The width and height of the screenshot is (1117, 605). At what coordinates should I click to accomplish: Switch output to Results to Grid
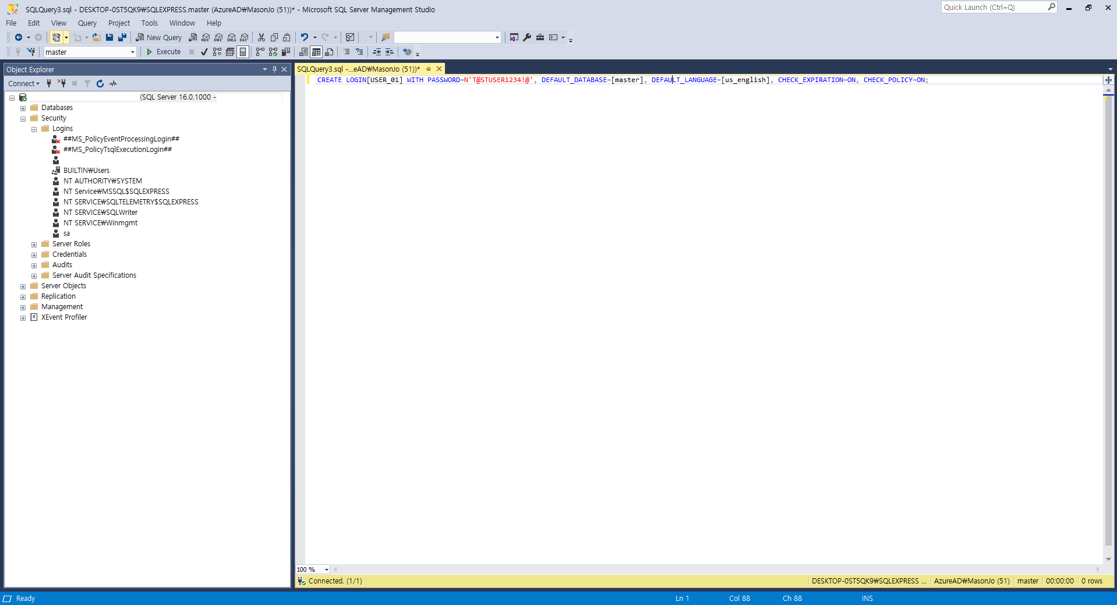[316, 52]
